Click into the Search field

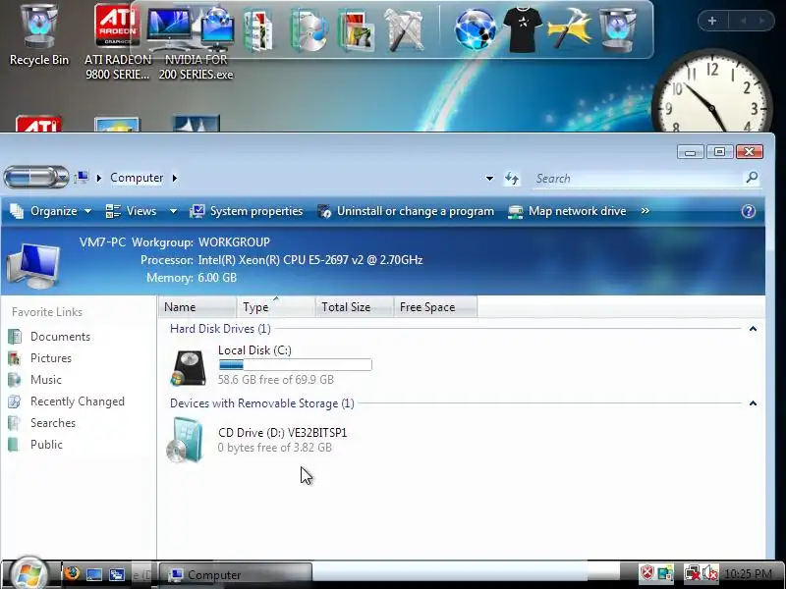tap(637, 179)
